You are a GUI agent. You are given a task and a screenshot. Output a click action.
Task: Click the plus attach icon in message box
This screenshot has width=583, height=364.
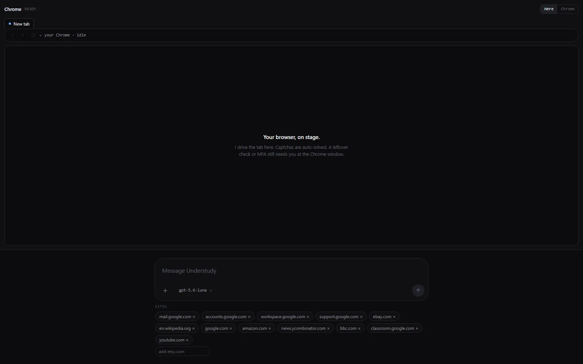pyautogui.click(x=165, y=290)
